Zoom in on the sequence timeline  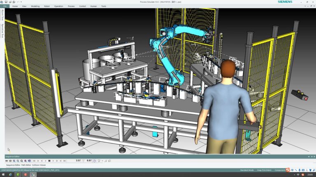(x=14, y=161)
